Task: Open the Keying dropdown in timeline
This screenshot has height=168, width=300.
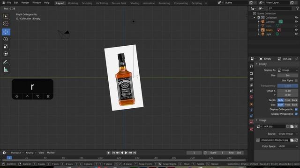Action: click(31, 153)
